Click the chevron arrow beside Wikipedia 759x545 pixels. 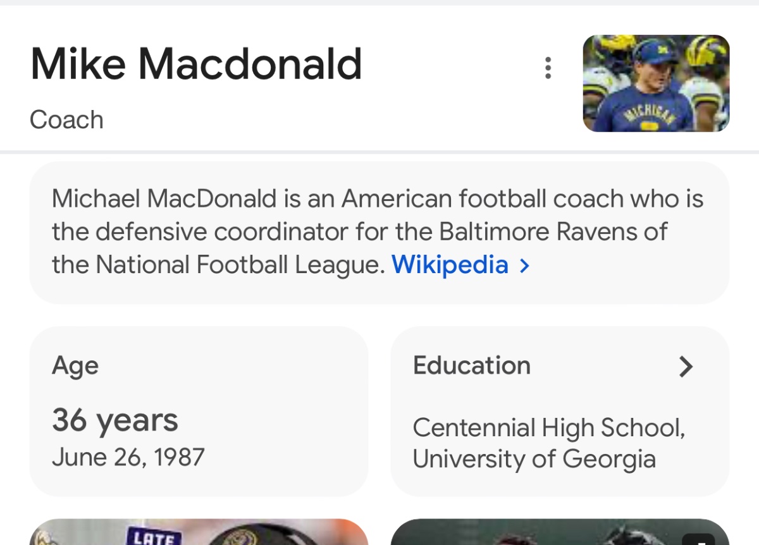pos(524,266)
